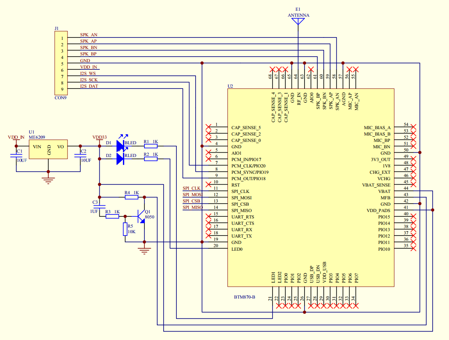Select the U1 ME6209 regulator body
449x340 pixels.
tap(48, 149)
